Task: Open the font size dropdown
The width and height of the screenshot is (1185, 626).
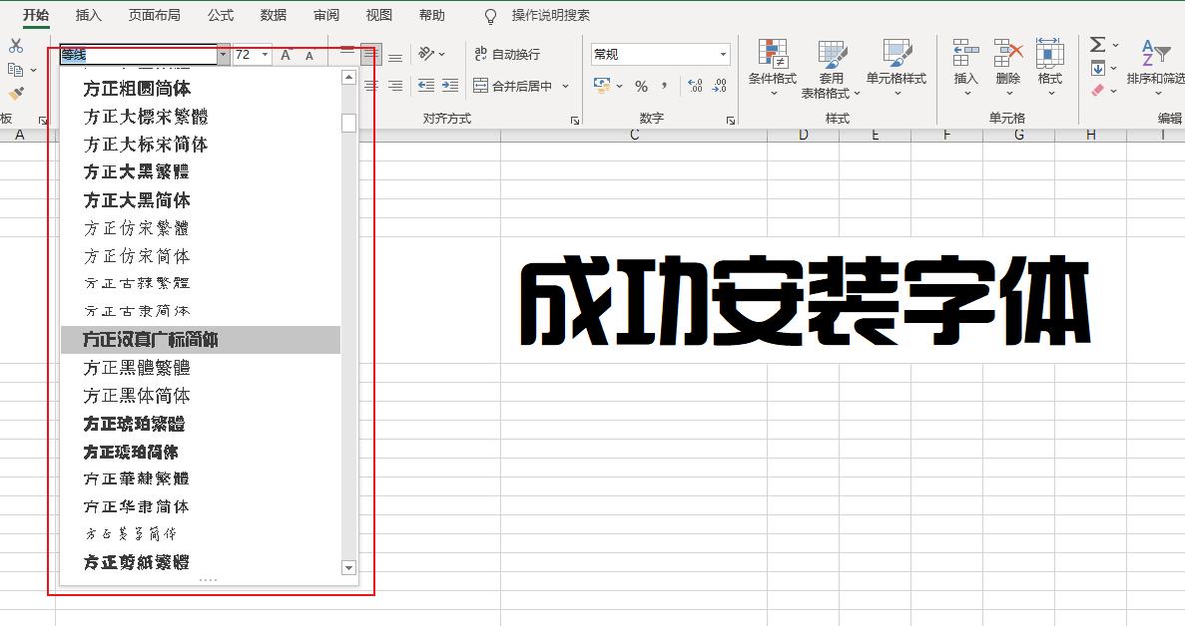Action: (x=266, y=54)
